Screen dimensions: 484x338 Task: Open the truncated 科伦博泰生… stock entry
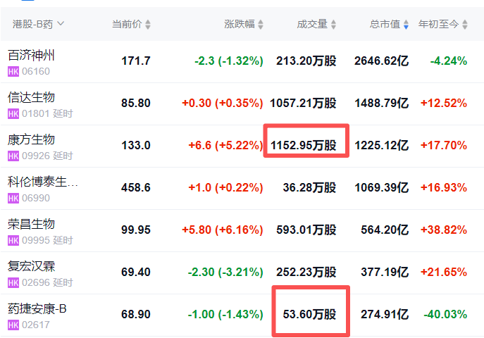click(42, 182)
